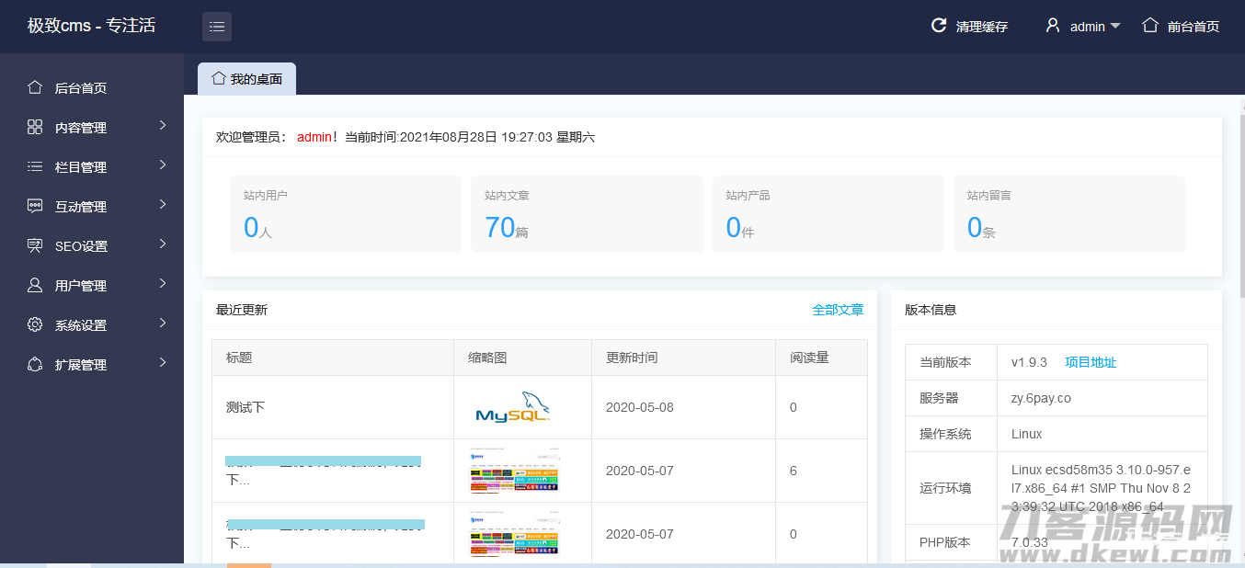Expand the 内容管理 chevron arrow
The image size is (1245, 568).
(x=163, y=125)
